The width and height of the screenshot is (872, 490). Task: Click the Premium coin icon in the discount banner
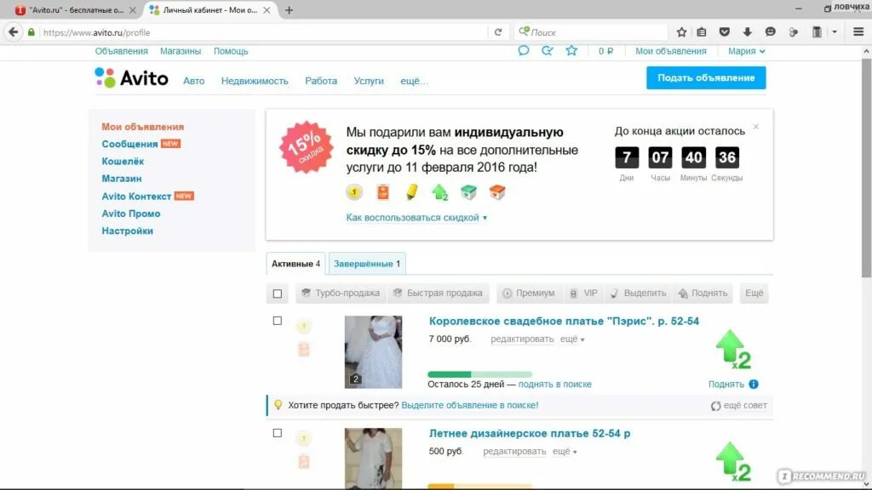click(354, 192)
